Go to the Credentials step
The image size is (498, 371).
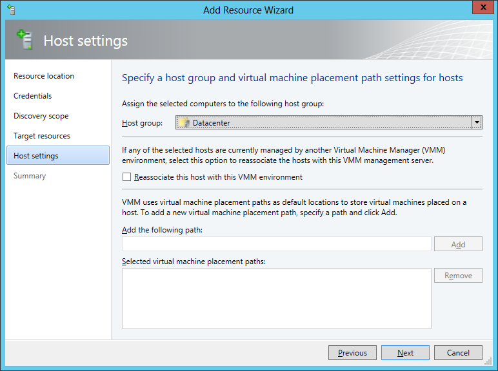[x=32, y=96]
